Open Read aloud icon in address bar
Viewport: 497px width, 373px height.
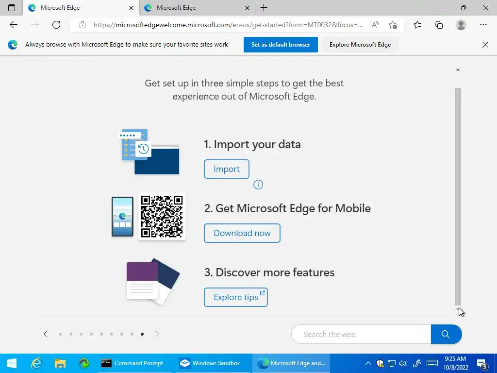tap(375, 25)
